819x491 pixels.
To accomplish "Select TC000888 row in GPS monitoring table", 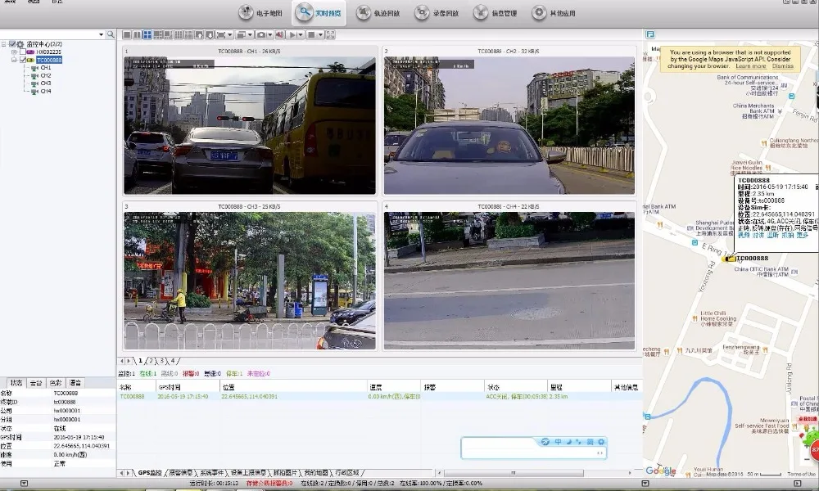I will click(380, 397).
